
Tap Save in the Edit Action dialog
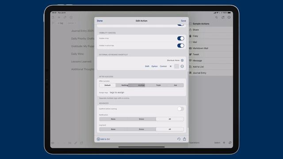point(184,21)
